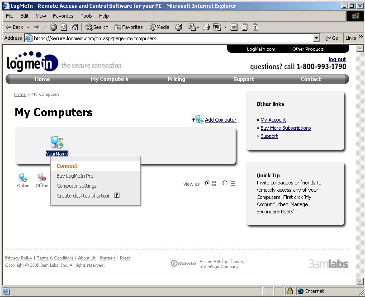Open the Edit menu
This screenshot has width=365, height=297.
(x=24, y=16)
